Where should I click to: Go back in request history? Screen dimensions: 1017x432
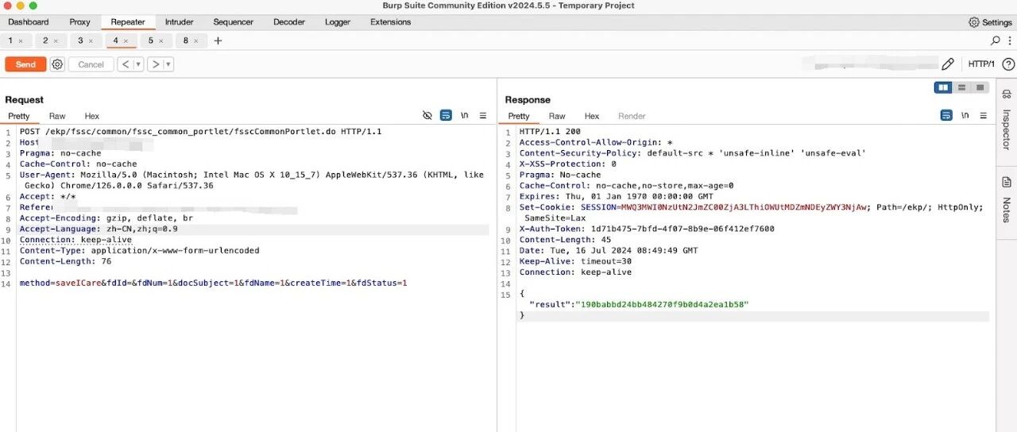tap(126, 64)
